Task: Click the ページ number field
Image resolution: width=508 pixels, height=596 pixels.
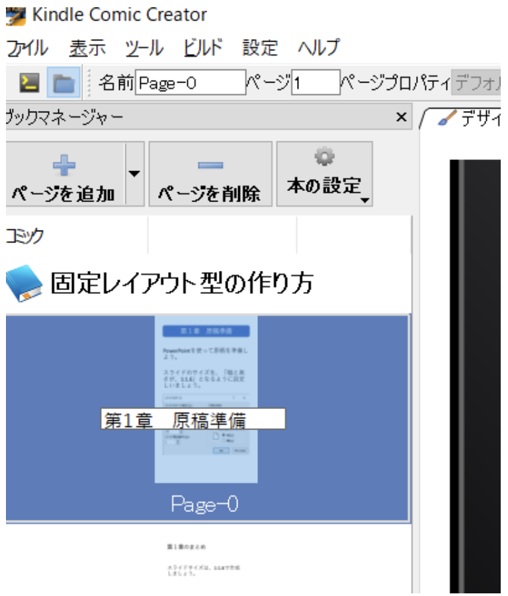Action: coord(316,83)
